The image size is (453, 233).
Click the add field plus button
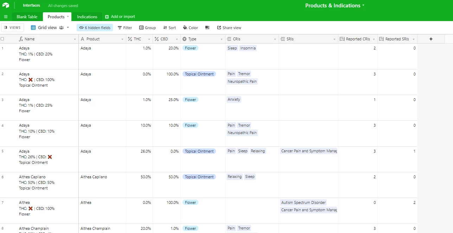click(431, 39)
